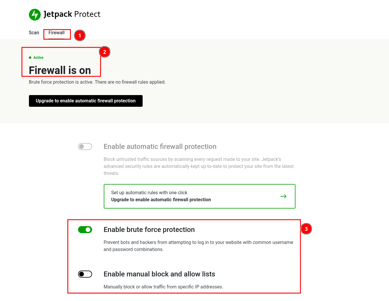Click the red number 3 badge
Viewport: 389px width, 301px height.
tap(306, 229)
